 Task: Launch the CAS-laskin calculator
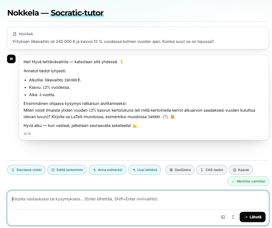tap(212, 170)
